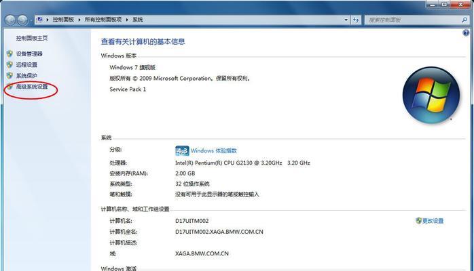Click full name D17UITM002.XAGA.BMW.COM.CN
Viewport: 474px width, 271px height.
[x=219, y=232]
